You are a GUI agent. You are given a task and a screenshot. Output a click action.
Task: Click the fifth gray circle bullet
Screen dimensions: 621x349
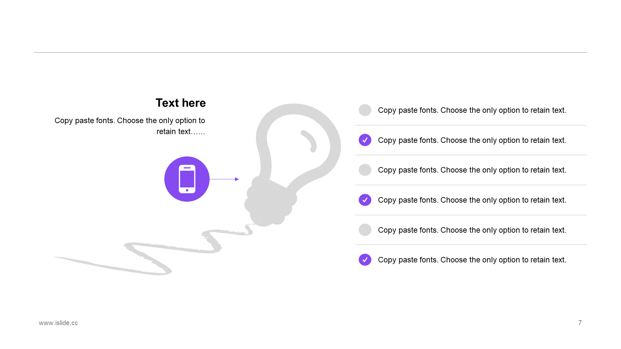pyautogui.click(x=365, y=230)
